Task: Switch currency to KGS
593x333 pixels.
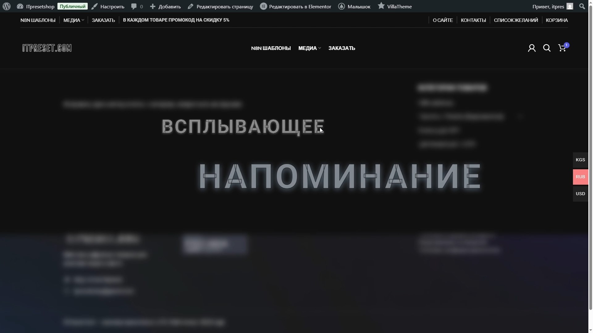Action: 580,160
